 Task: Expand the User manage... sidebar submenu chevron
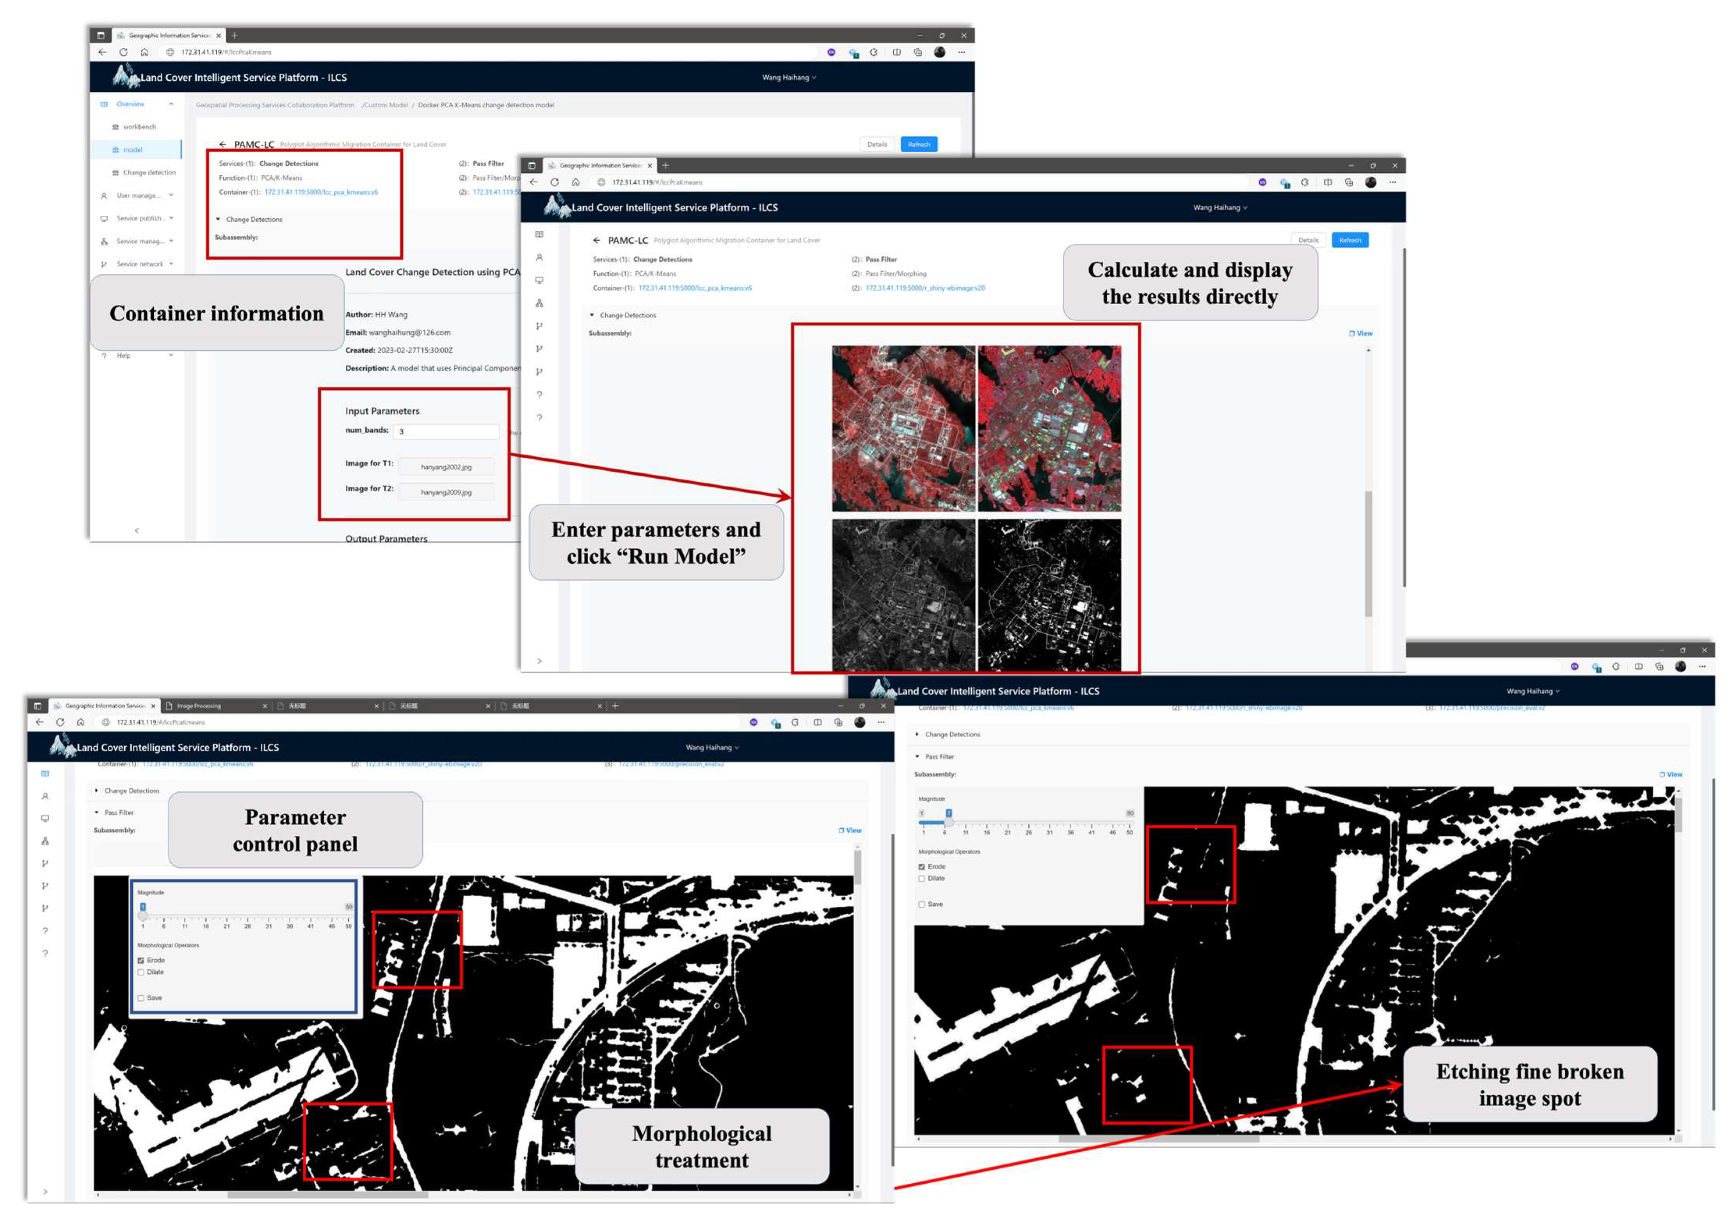coord(172,196)
